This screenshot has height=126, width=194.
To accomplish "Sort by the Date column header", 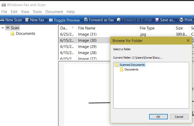I will (x=67, y=28).
